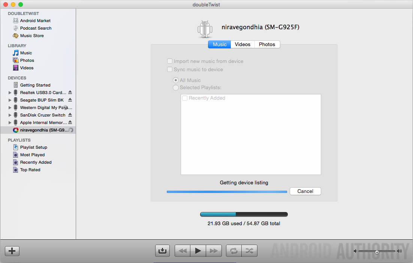
Task: Click the LIBRARY section header
Action: (x=17, y=46)
